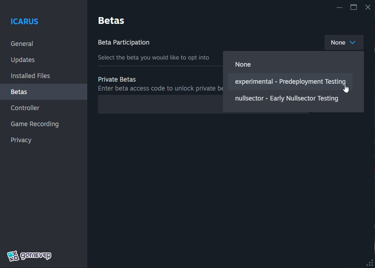375x268 pixels.
Task: Maximize the properties window
Action: [354, 7]
